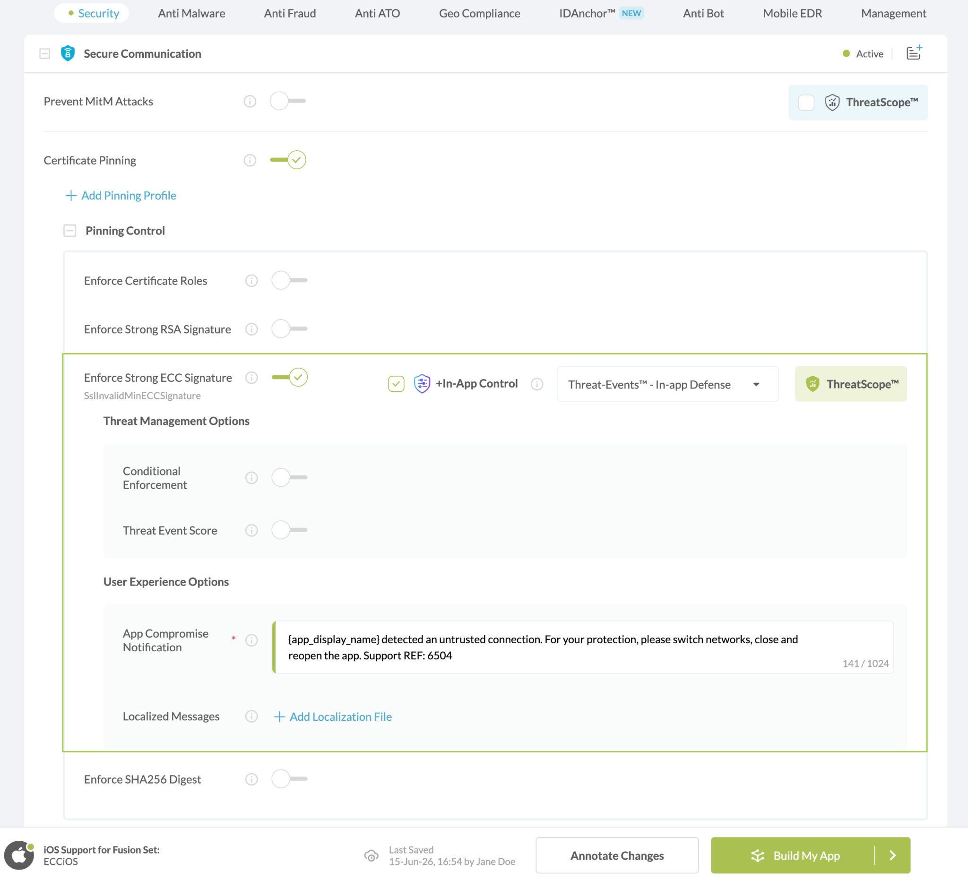Viewport: 968px width, 880px height.
Task: Switch to the IDAnchor tab
Action: 601,13
